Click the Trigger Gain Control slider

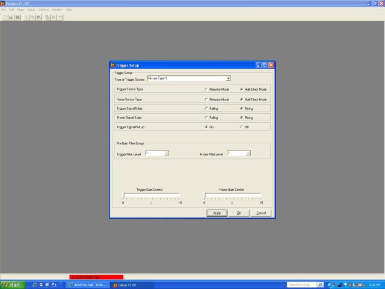[x=151, y=196]
